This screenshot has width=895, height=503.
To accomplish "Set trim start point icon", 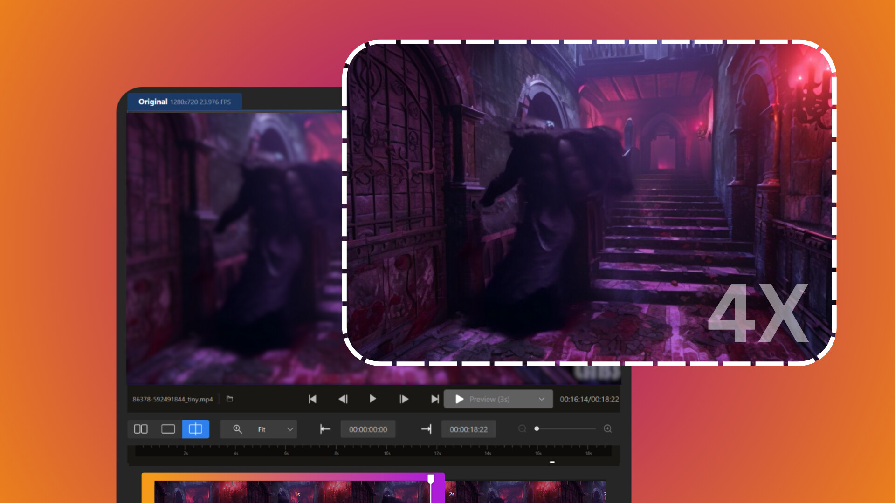I will coord(325,429).
